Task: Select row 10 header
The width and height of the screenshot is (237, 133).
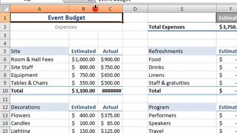Action: (x=5, y=91)
